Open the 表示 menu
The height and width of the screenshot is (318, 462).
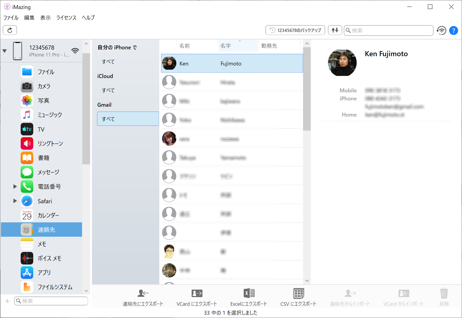(46, 18)
